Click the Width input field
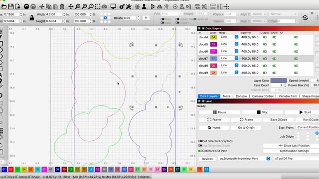Image resolution: width=319 pixels, height=179 pixels. tap(54, 14)
